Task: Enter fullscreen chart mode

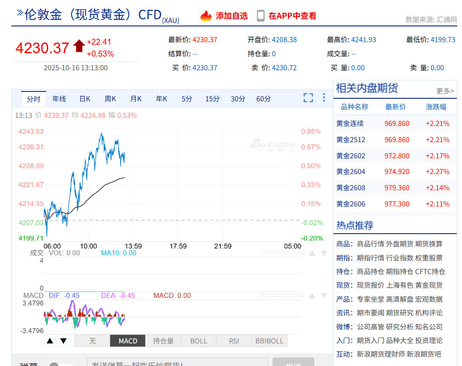Action: click(x=308, y=98)
